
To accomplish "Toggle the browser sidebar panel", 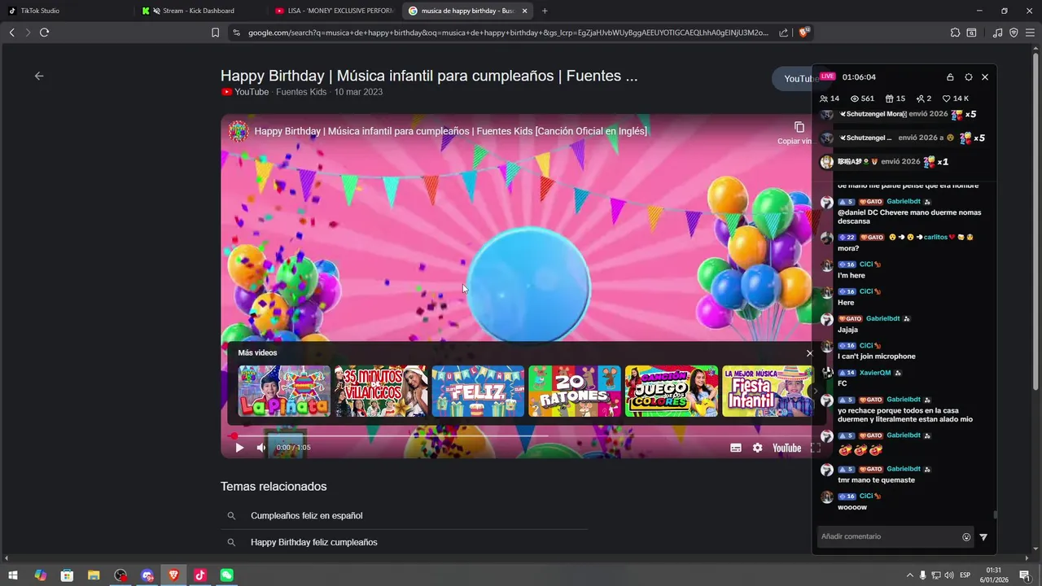I will pyautogui.click(x=971, y=33).
